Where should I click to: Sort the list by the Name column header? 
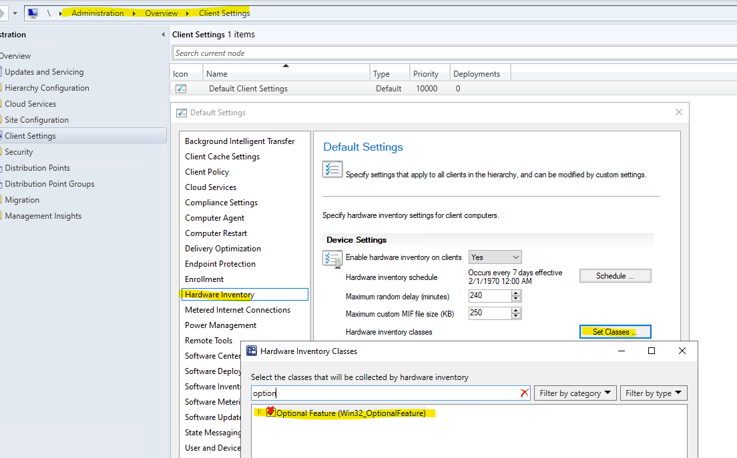coord(286,74)
